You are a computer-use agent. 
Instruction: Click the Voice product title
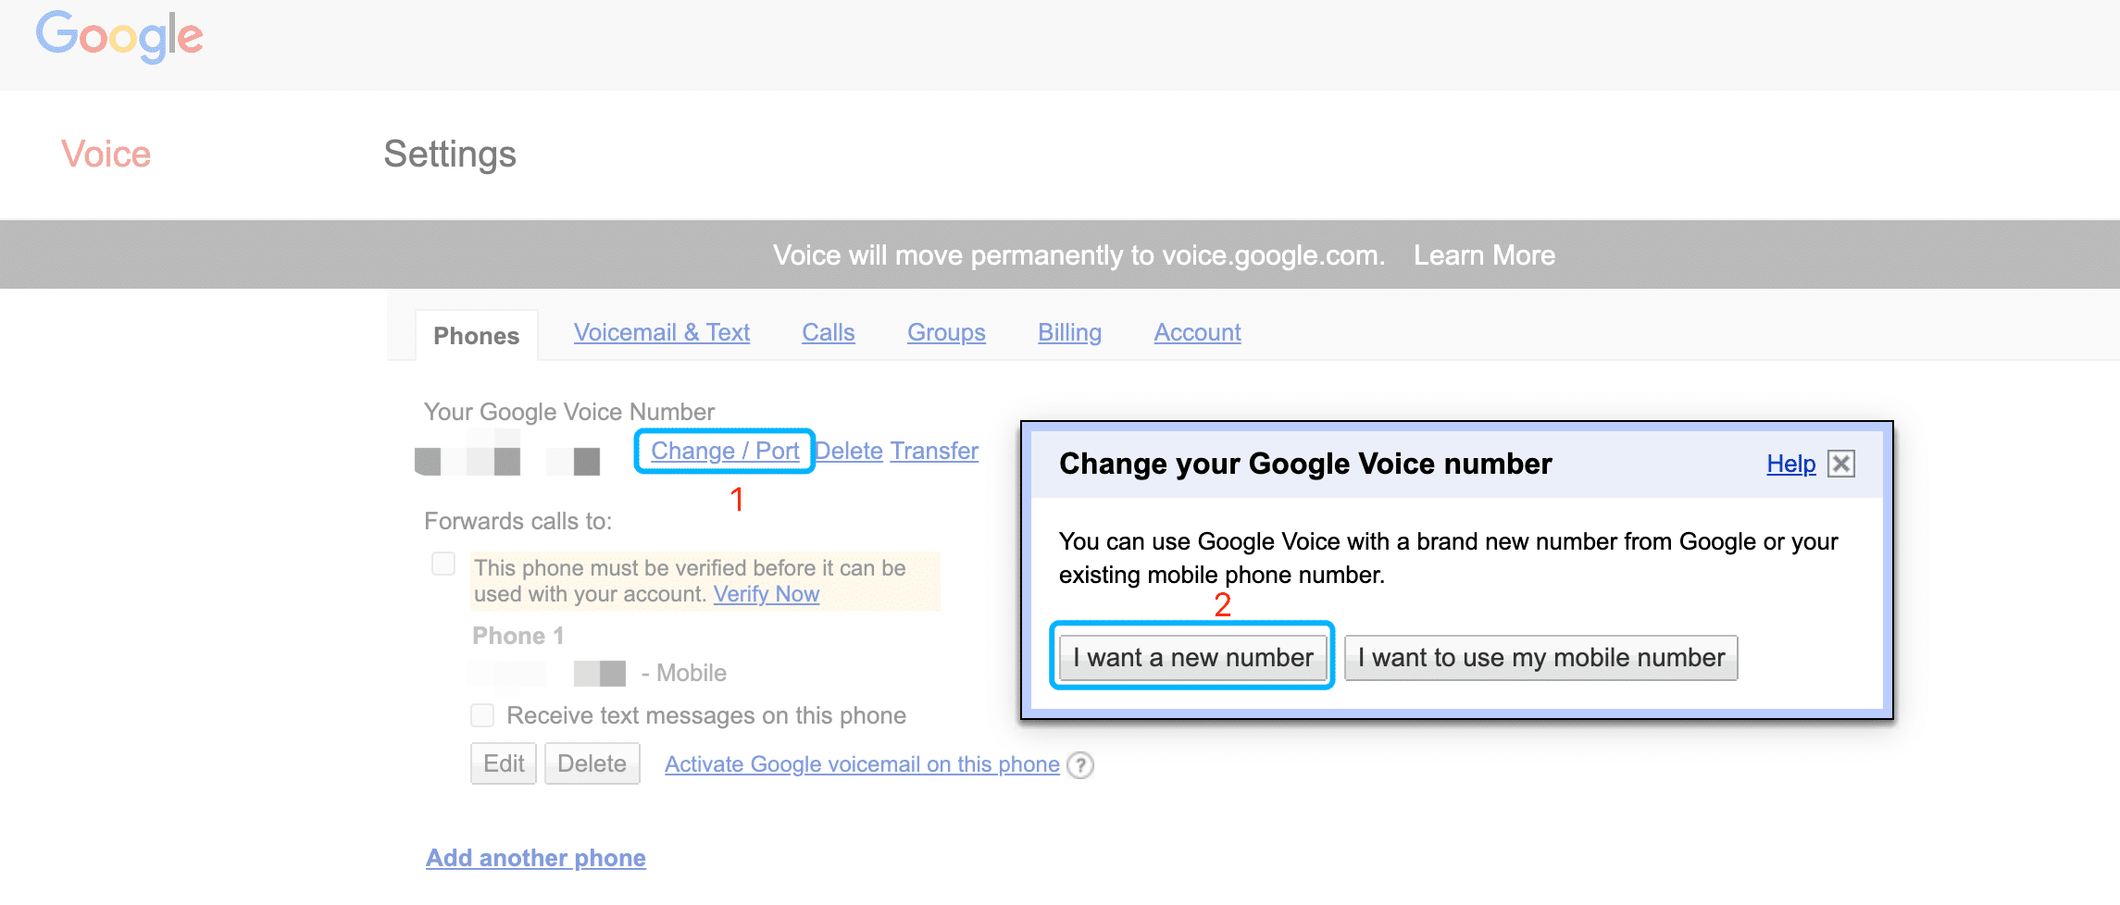click(x=106, y=154)
